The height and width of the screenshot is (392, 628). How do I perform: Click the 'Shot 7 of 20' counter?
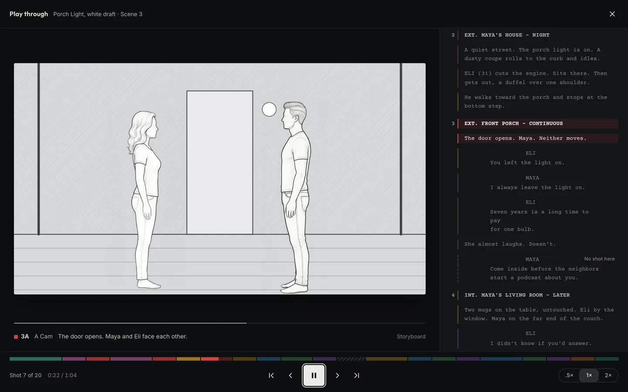(x=26, y=375)
